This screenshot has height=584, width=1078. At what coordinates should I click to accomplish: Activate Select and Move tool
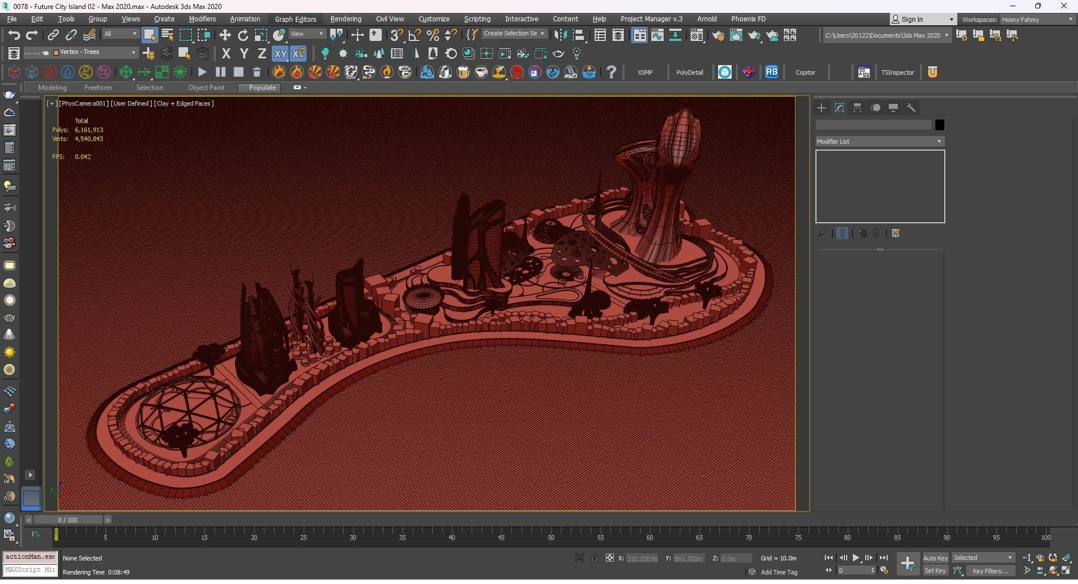pos(225,35)
